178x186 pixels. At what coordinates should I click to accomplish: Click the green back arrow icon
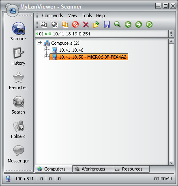click(128, 24)
